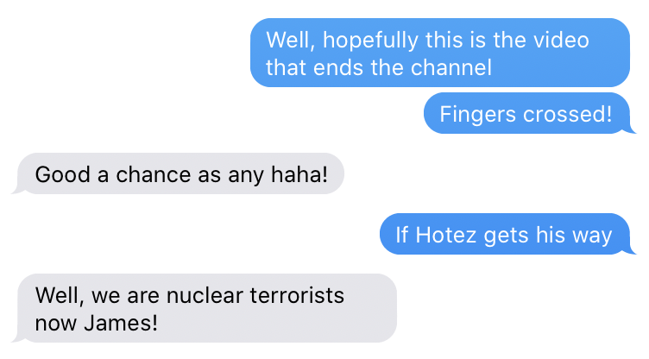This screenshot has width=649, height=359.
Task: Click the tail of 'Fingers crossed!' bubble
Action: 632,130
